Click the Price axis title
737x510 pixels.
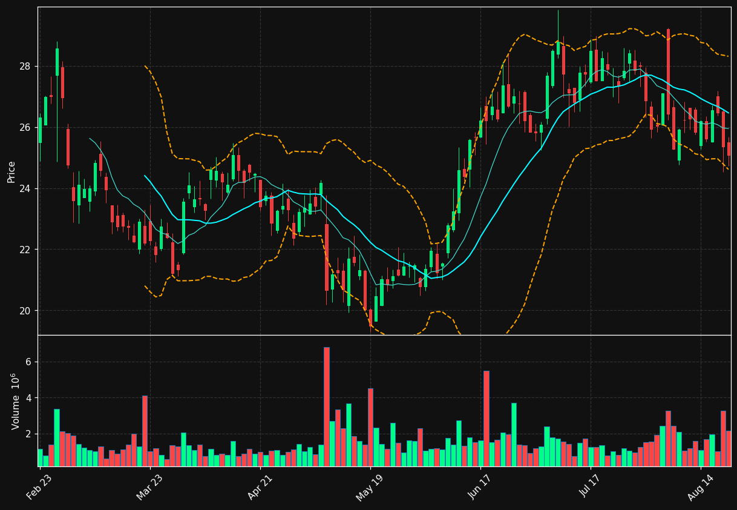coord(11,171)
